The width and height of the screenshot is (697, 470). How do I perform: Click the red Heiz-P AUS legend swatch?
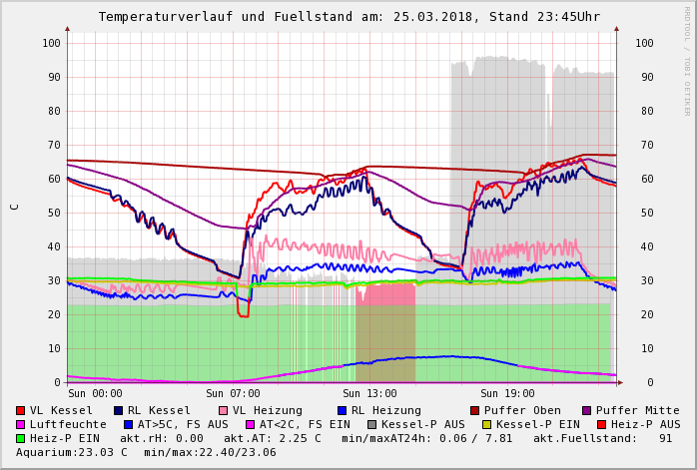(602, 424)
